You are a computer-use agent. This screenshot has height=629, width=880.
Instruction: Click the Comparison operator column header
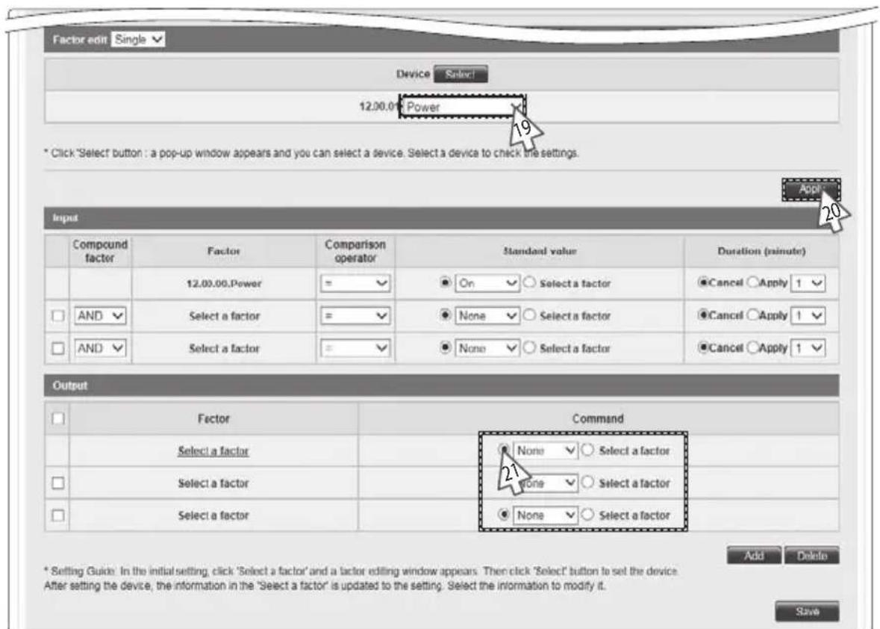[355, 252]
